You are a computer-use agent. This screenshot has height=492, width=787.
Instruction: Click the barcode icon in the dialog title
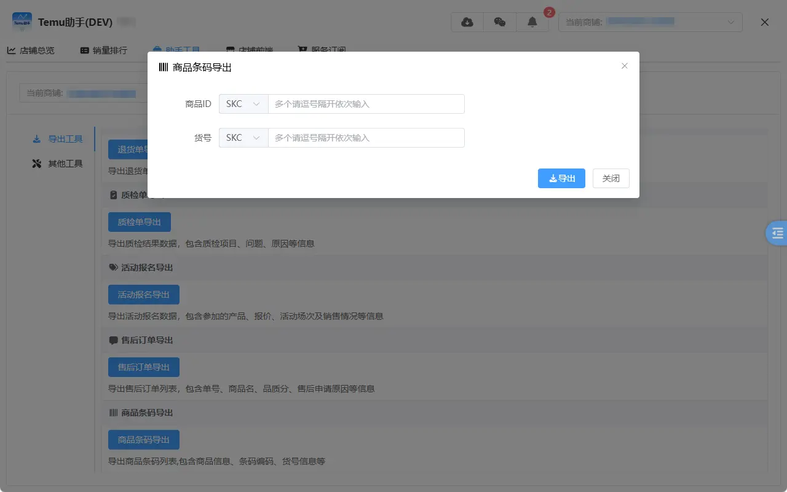tap(162, 67)
